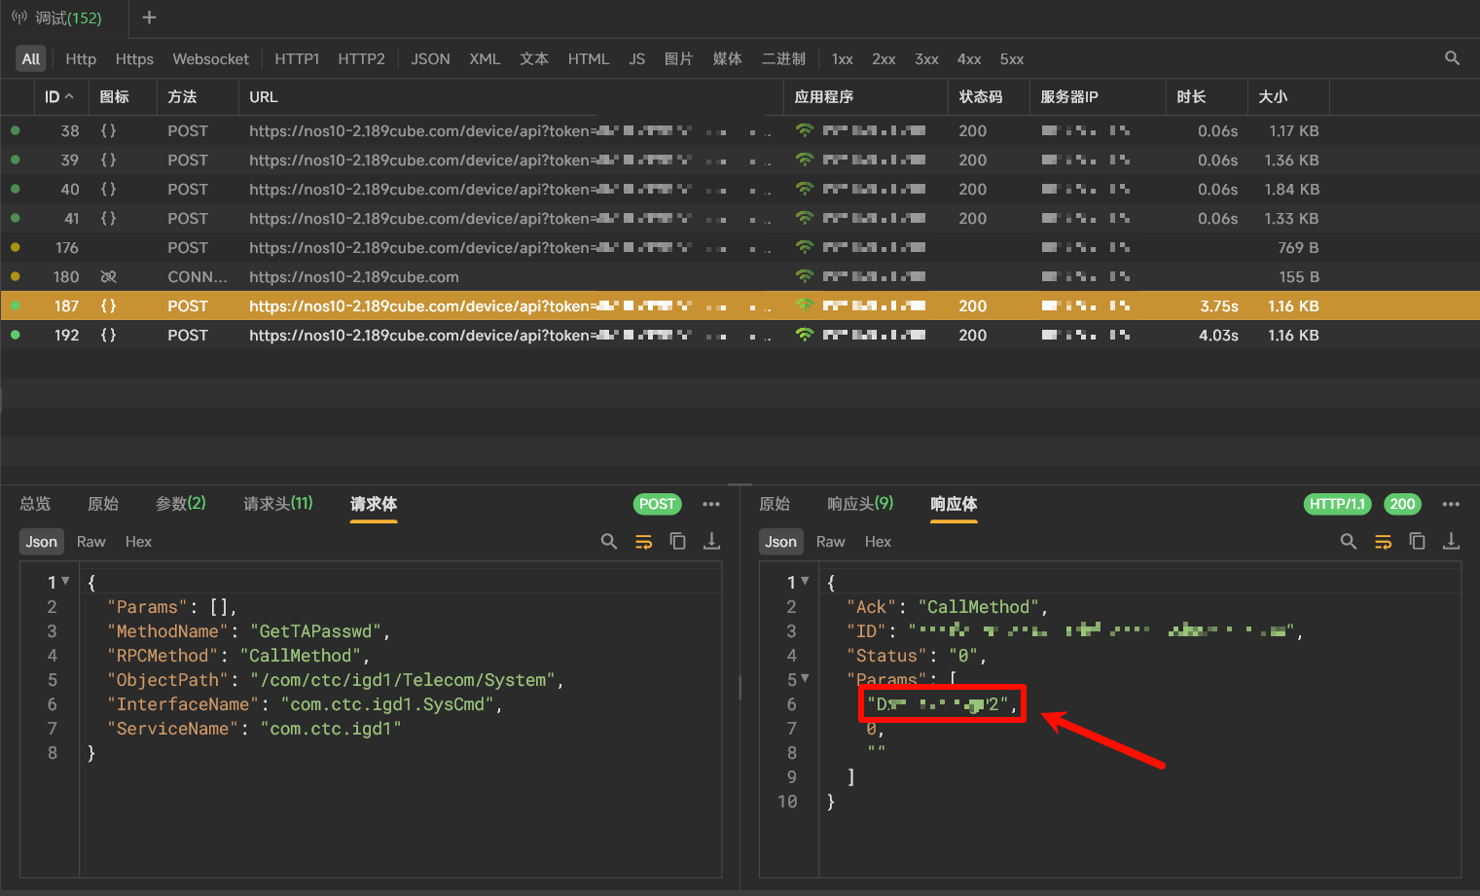Switch request body to Hex view
This screenshot has width=1480, height=896.
(x=138, y=542)
